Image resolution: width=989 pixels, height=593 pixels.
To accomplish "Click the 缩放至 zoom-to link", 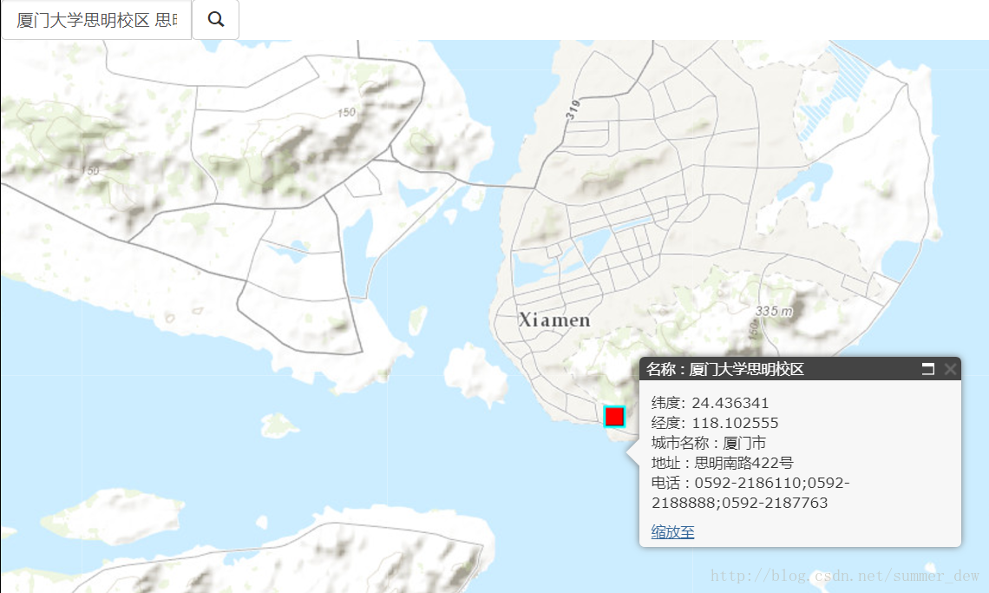I will (x=672, y=531).
